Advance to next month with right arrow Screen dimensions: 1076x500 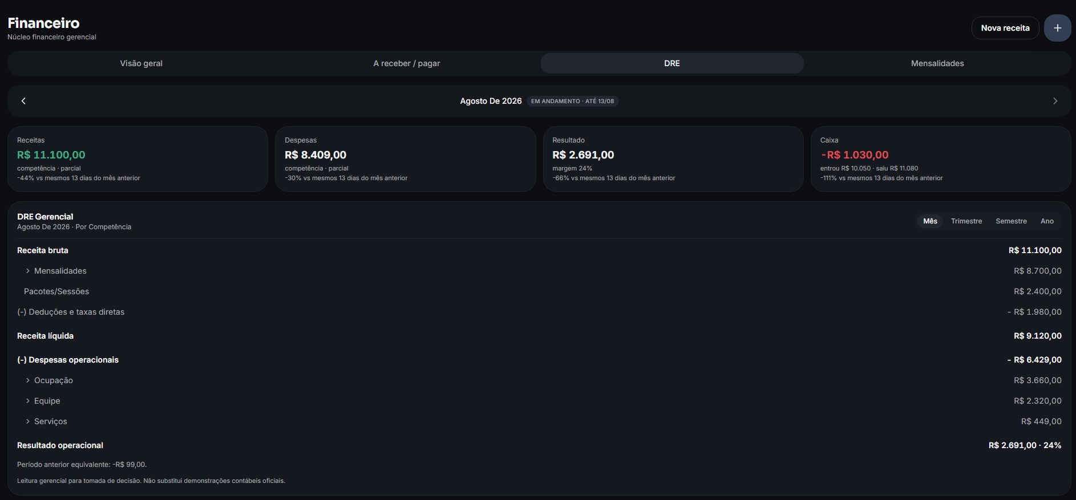pyautogui.click(x=1055, y=101)
